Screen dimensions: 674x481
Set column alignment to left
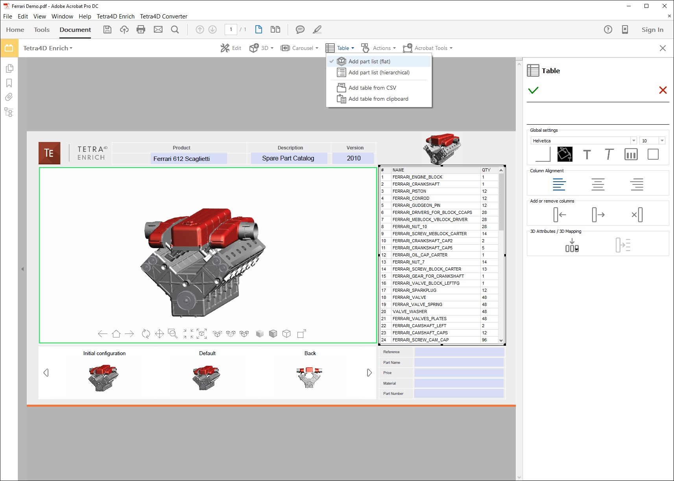(559, 184)
